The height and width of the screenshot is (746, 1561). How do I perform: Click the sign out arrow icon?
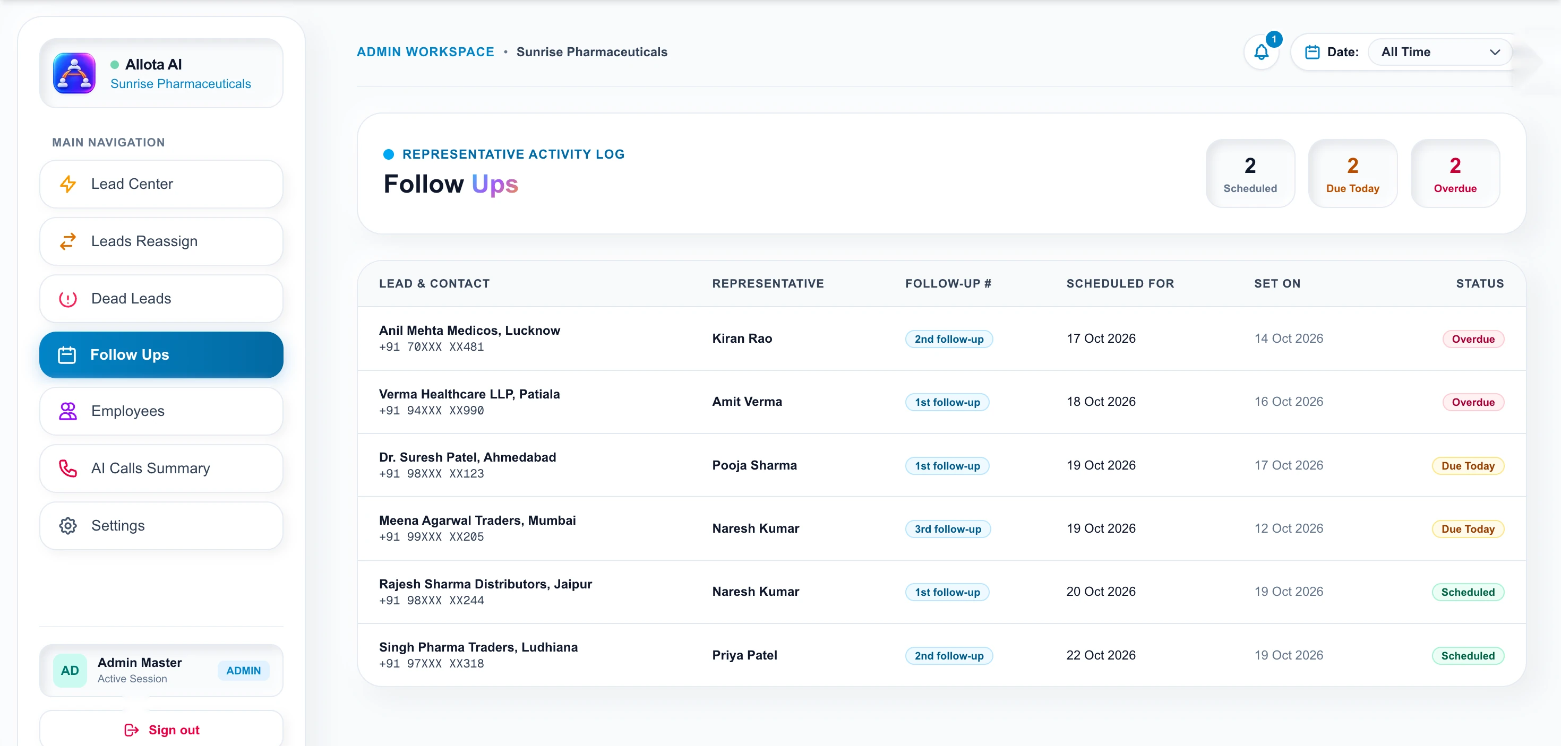tap(132, 730)
